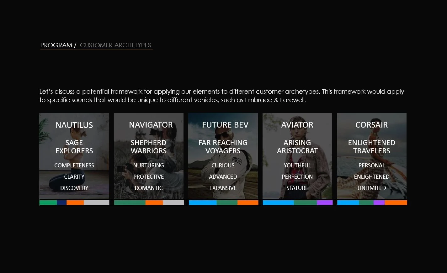Click STATURE trait on Aviator card

point(297,188)
